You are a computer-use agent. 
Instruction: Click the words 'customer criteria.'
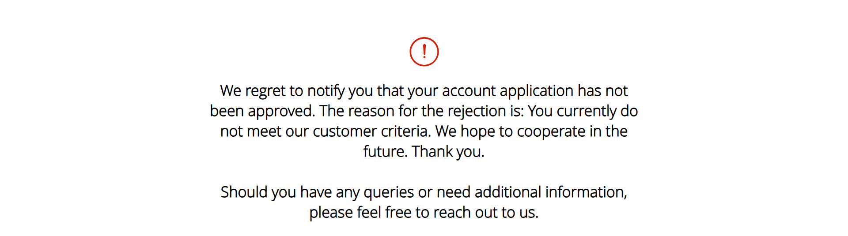click(372, 131)
